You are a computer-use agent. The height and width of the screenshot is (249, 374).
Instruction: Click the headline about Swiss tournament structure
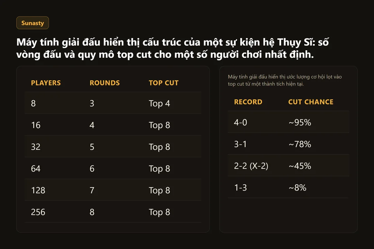[x=173, y=48]
